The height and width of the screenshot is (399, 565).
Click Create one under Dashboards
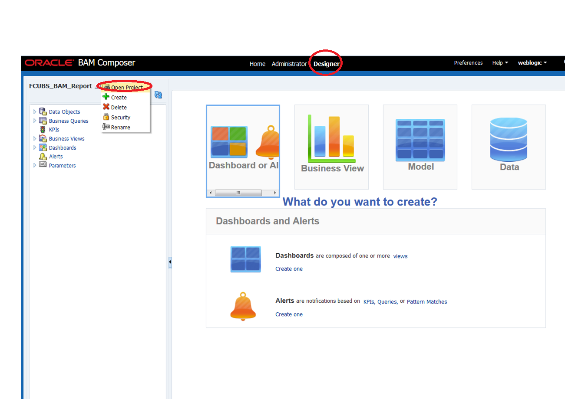pos(289,269)
